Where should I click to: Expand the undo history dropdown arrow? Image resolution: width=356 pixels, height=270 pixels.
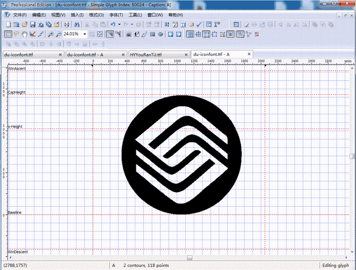(x=119, y=24)
